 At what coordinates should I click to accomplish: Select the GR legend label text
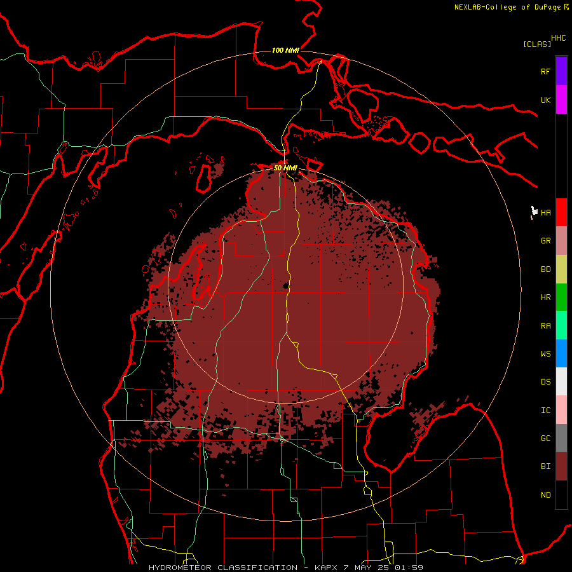point(545,241)
